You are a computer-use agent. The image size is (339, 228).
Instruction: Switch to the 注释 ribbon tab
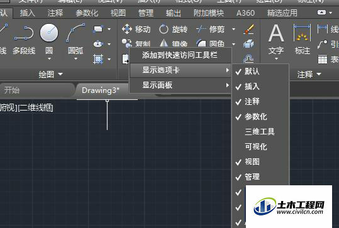(55, 13)
